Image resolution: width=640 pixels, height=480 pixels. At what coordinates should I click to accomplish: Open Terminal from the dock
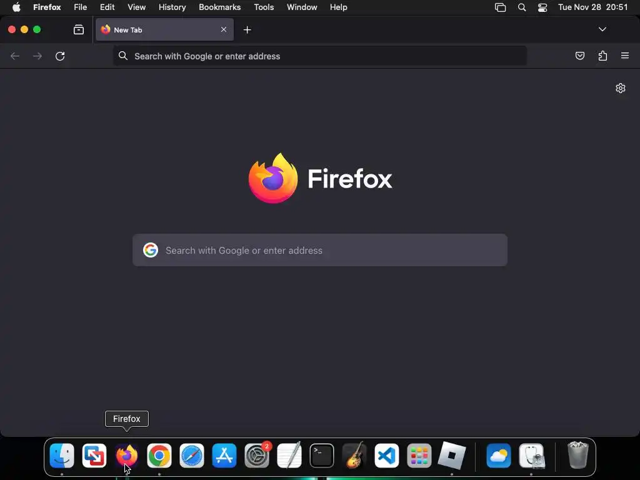pos(322,456)
